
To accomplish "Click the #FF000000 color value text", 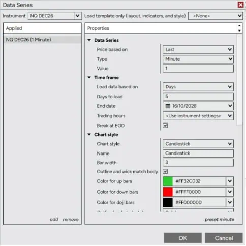I will [189, 202].
